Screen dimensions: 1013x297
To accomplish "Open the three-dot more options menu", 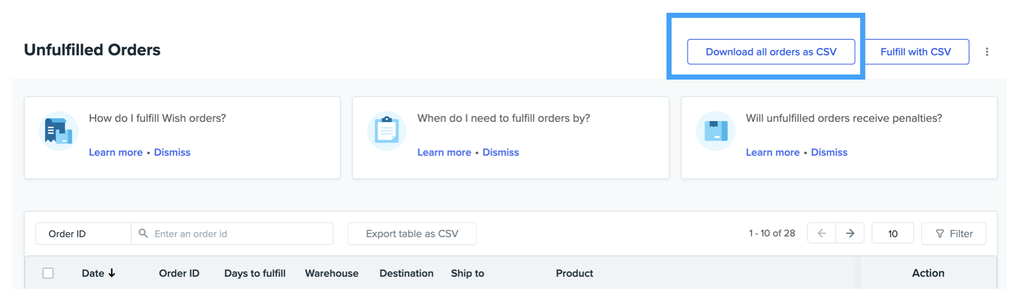I will [987, 52].
